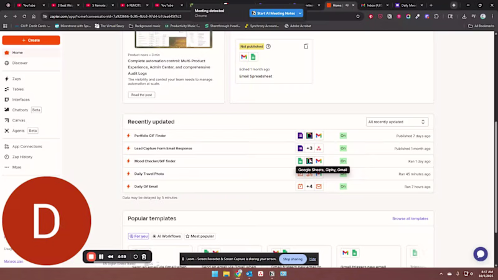This screenshot has width=498, height=280.
Task: Bookmark this page with the star icon
Action: (358, 17)
